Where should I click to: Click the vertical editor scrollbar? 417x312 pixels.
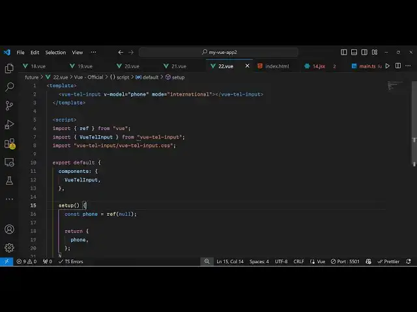tap(414, 123)
